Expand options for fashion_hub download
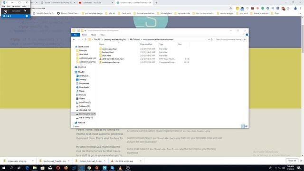Viewport: 304px width, 171px height. [x=104, y=161]
